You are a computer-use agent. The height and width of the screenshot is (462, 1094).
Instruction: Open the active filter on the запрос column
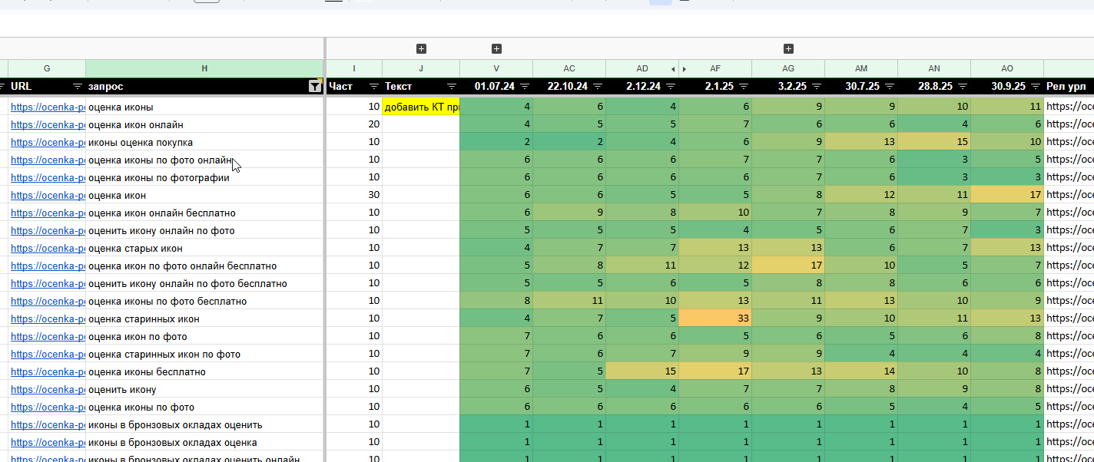click(315, 87)
